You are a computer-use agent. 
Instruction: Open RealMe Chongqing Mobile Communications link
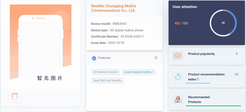(113, 8)
